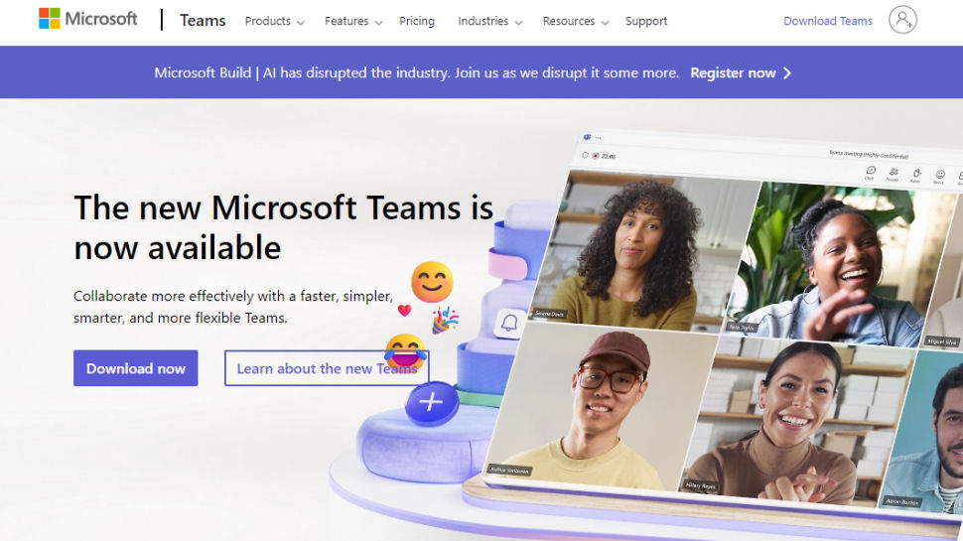
Task: Open the Pricing page
Action: pyautogui.click(x=416, y=21)
